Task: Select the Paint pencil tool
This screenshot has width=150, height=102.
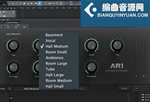Action: tap(28, 4)
